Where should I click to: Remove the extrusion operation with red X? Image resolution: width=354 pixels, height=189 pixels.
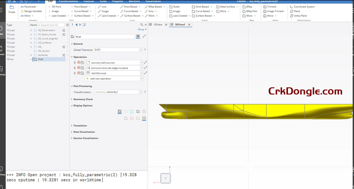click(x=79, y=68)
